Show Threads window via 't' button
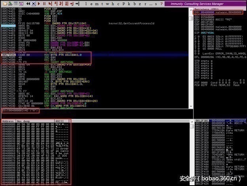 101,3
